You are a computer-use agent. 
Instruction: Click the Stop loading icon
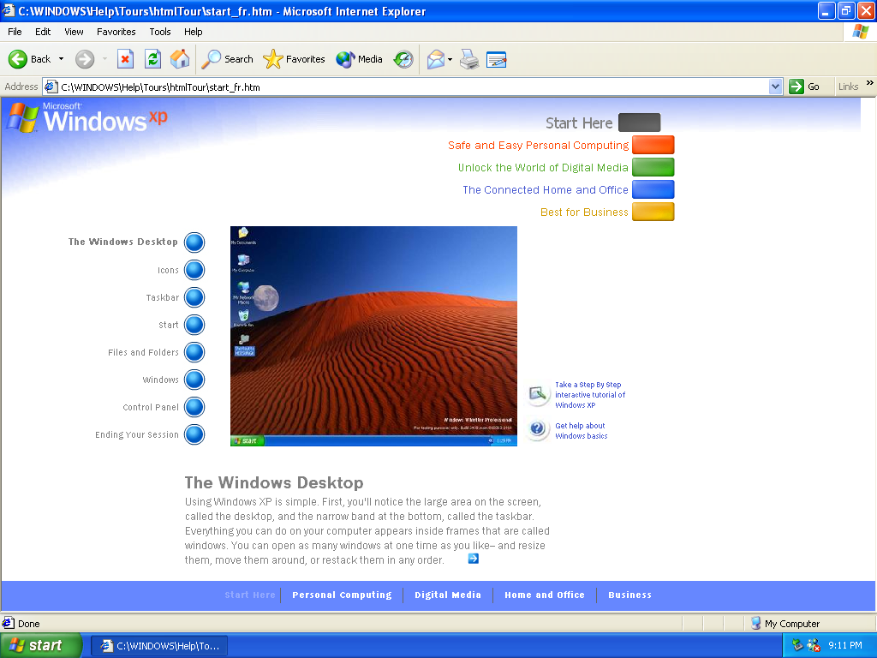click(125, 59)
